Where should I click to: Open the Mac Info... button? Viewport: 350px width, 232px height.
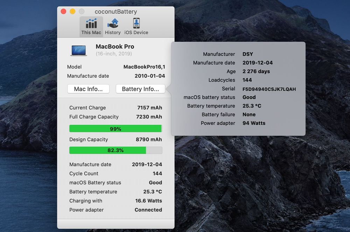coord(89,89)
